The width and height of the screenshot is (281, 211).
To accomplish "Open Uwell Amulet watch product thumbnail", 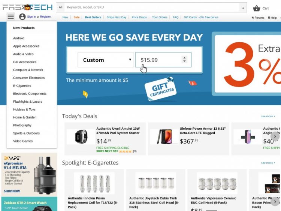I will coord(81,136).
